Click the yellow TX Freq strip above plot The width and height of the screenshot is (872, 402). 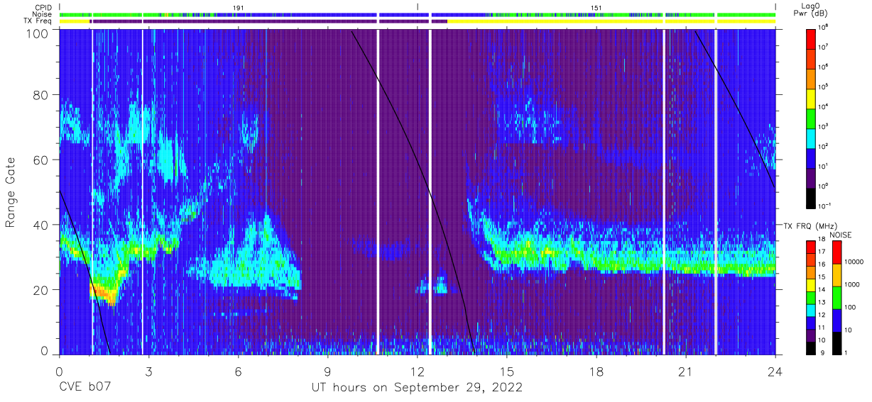(x=611, y=22)
